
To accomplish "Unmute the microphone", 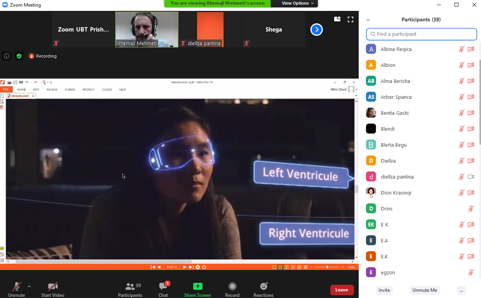I will pos(16,287).
